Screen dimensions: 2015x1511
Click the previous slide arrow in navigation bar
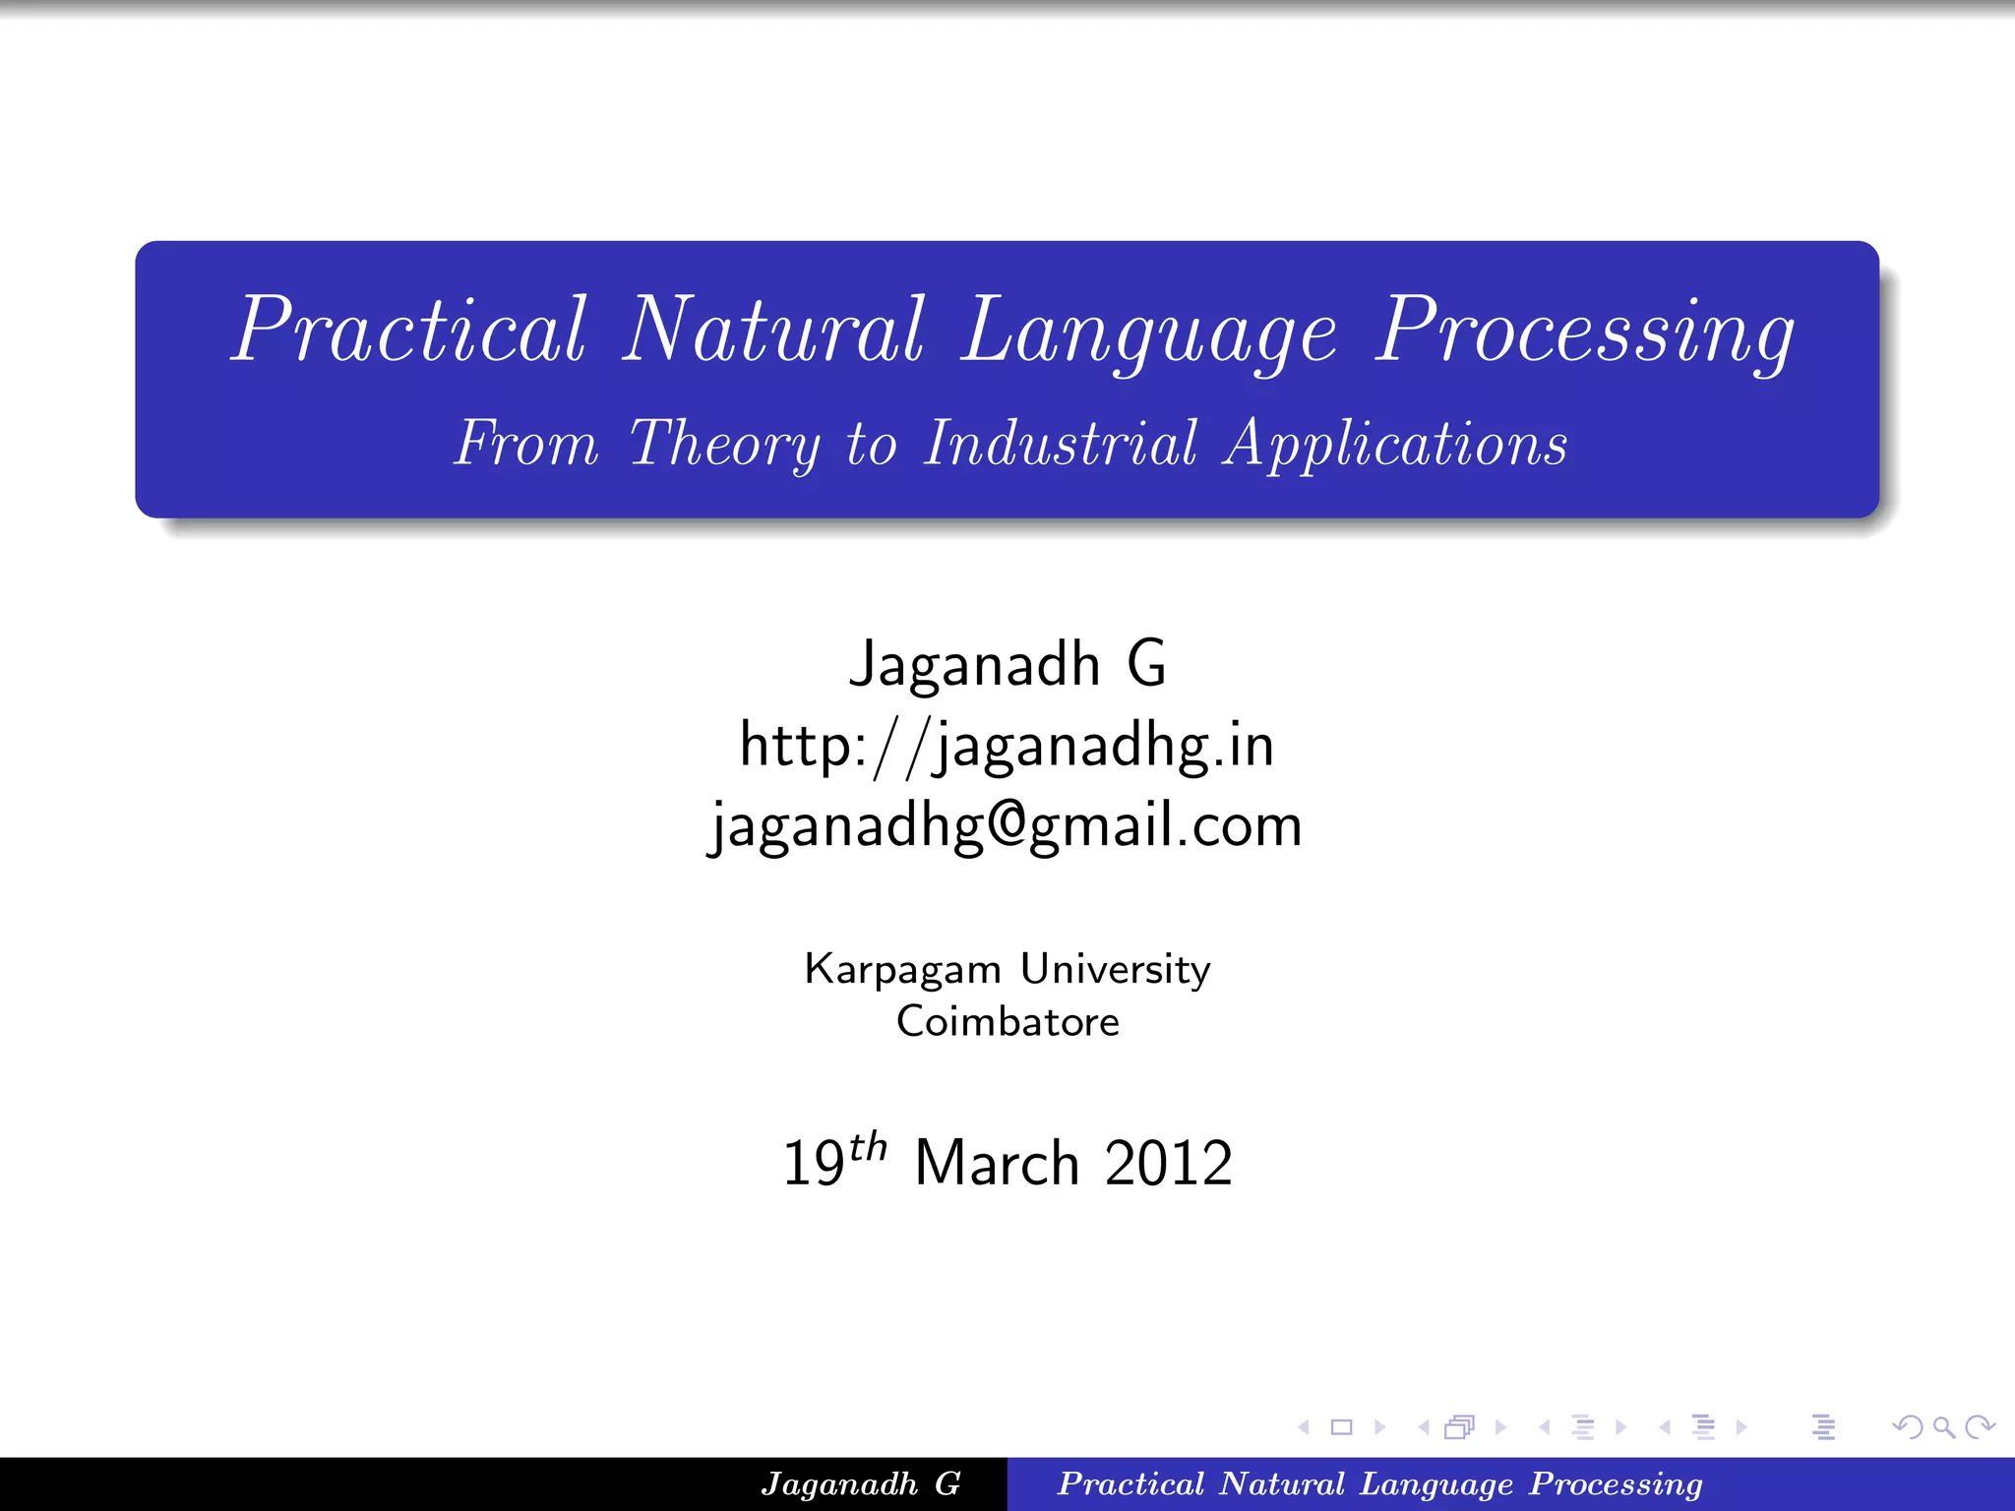pos(1304,1427)
